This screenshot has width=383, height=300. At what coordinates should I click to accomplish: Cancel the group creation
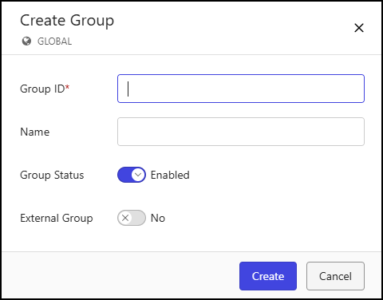[335, 276]
